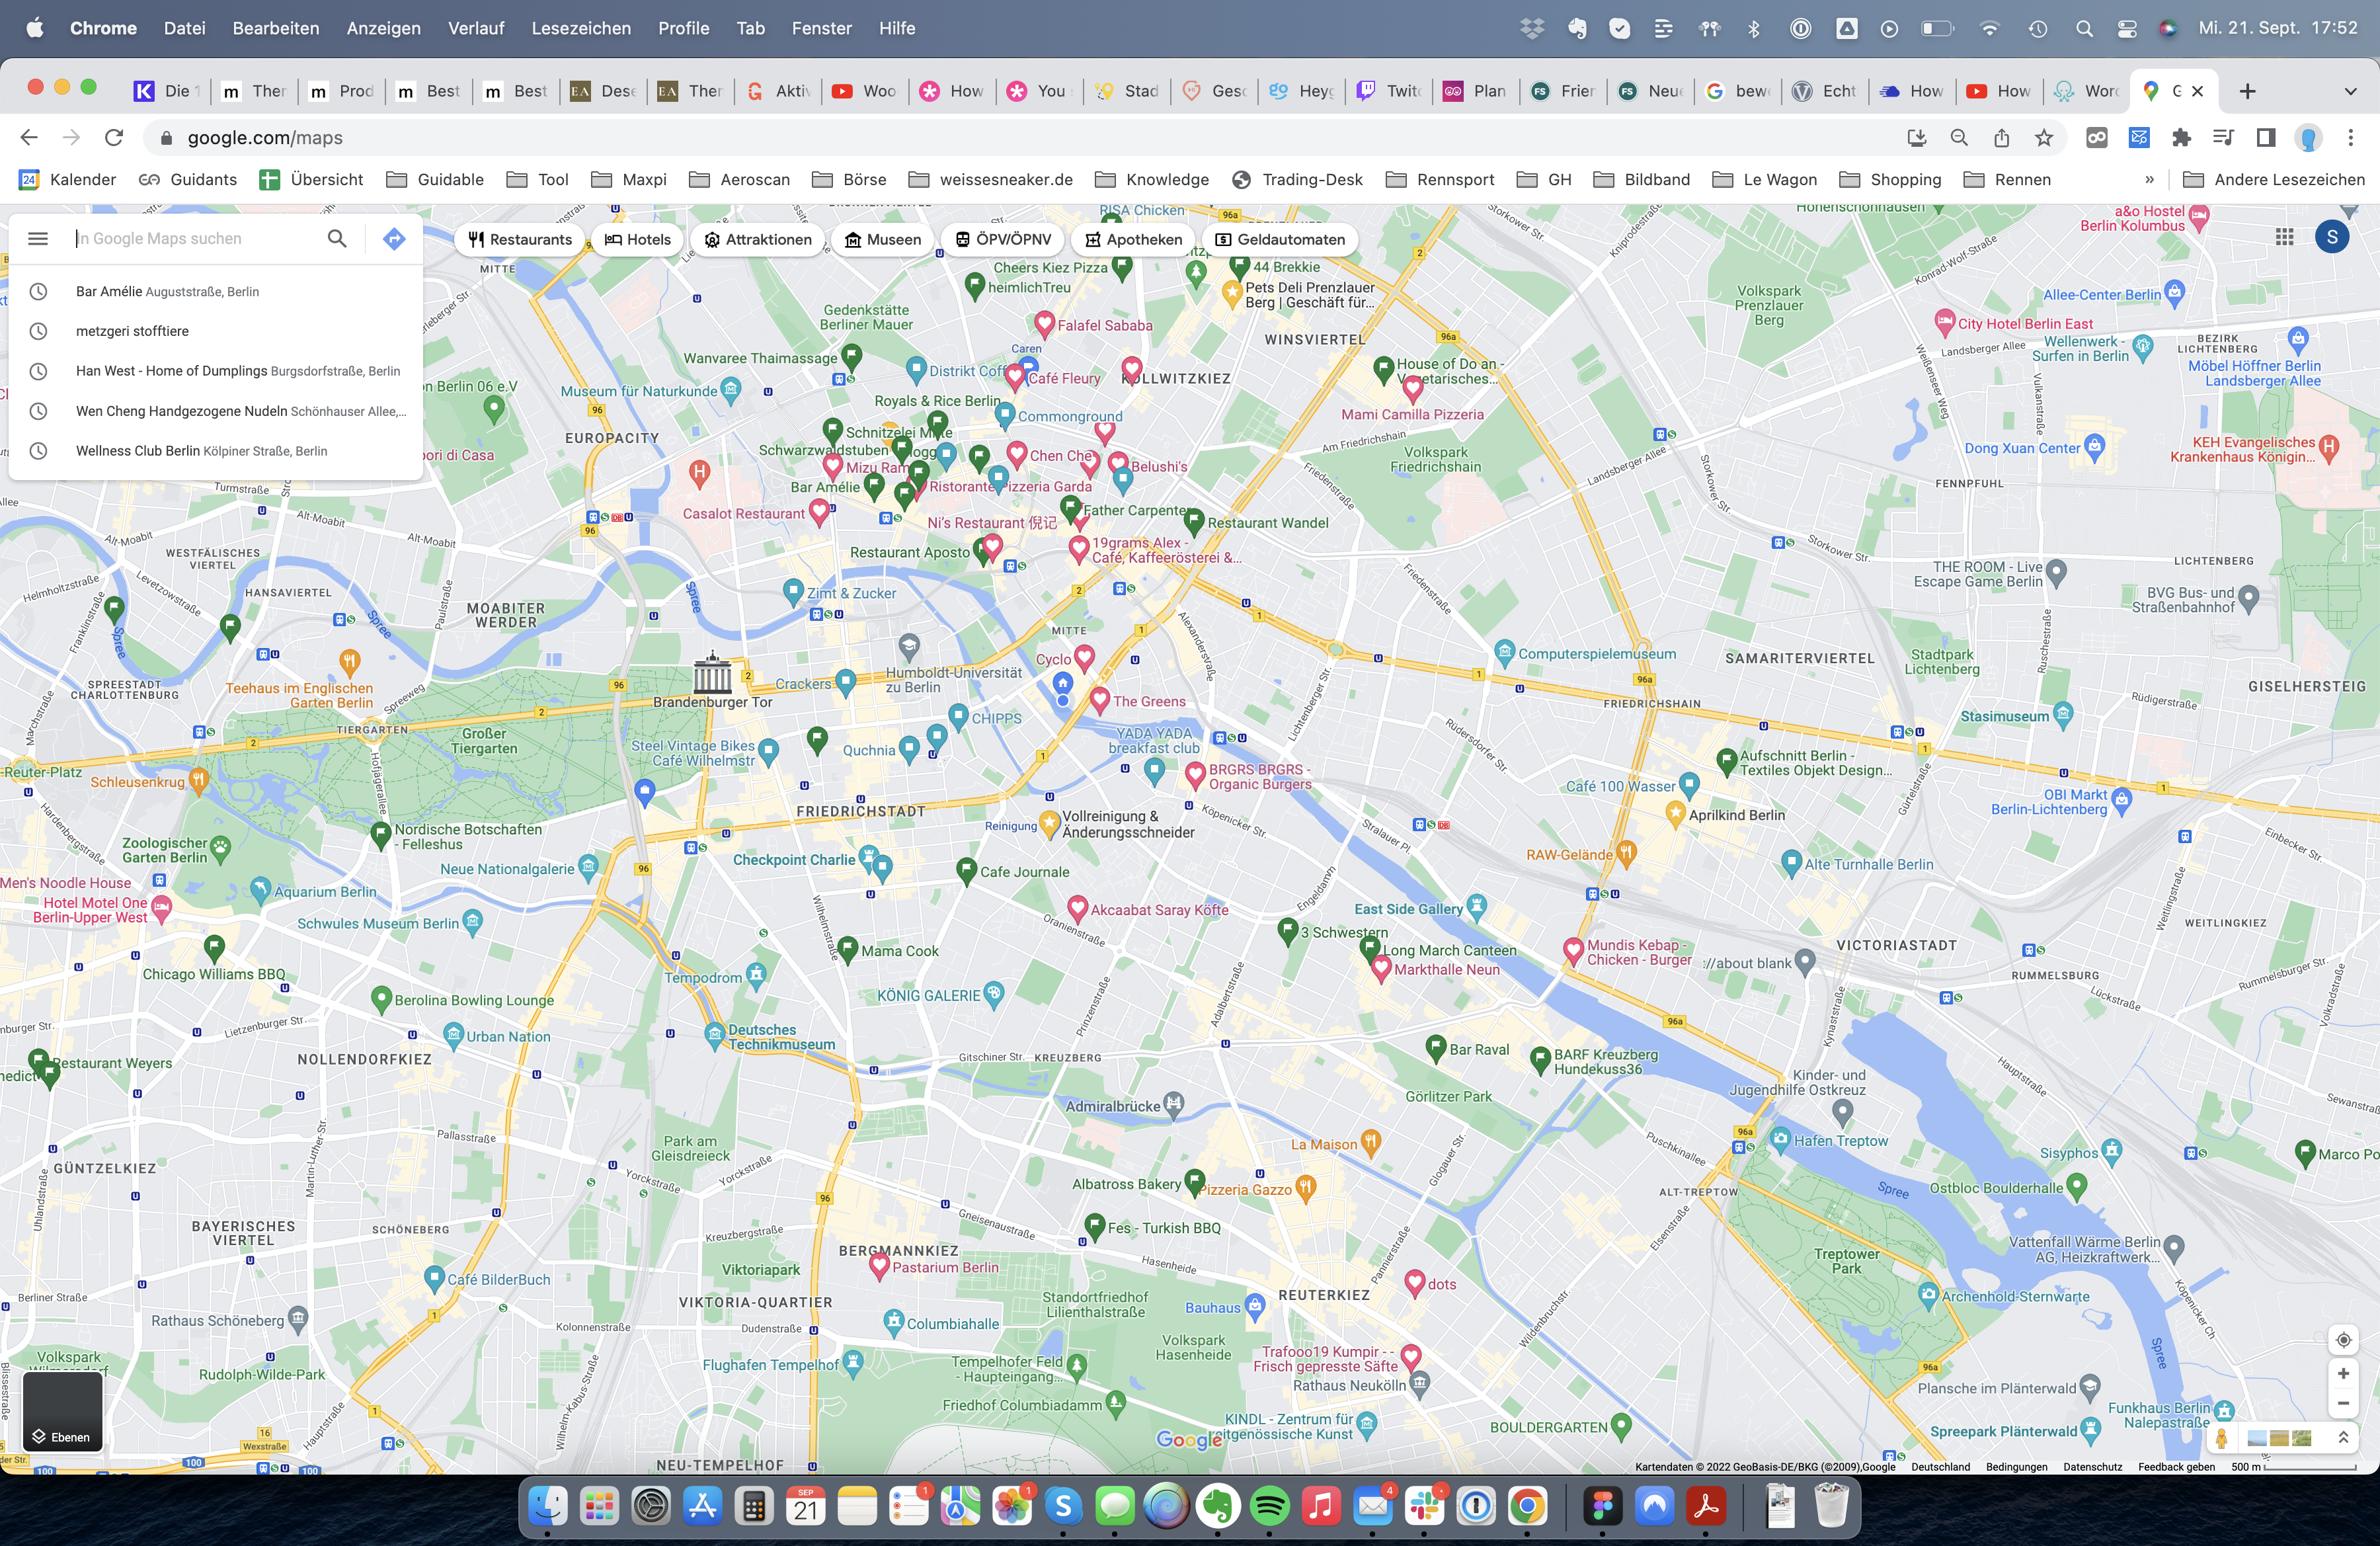The image size is (2380, 1546).
Task: Go back in browser history
Action: click(x=29, y=138)
